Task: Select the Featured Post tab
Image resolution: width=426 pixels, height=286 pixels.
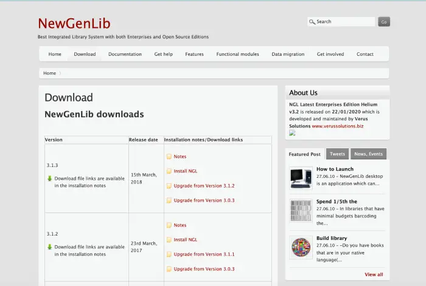Action: click(x=304, y=154)
